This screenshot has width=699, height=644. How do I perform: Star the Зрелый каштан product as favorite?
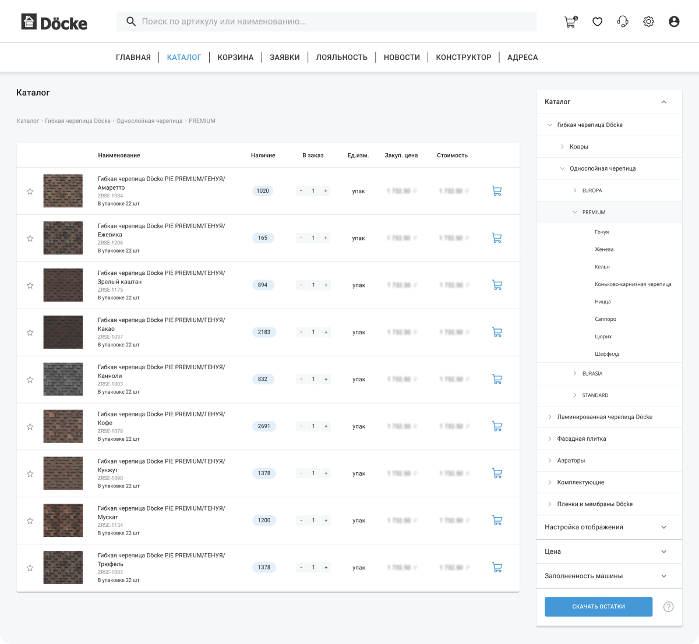[30, 285]
